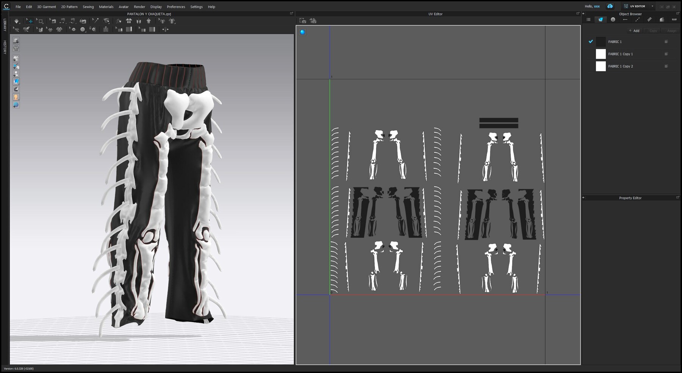
Task: Toggle the top 3D sidebar quality render icon
Action: point(16,40)
